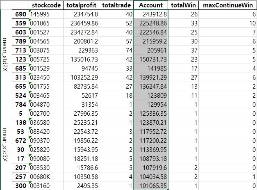Select totalprofit cell 236459.86
Viewport: 257px width, 190px height.
tap(81, 23)
